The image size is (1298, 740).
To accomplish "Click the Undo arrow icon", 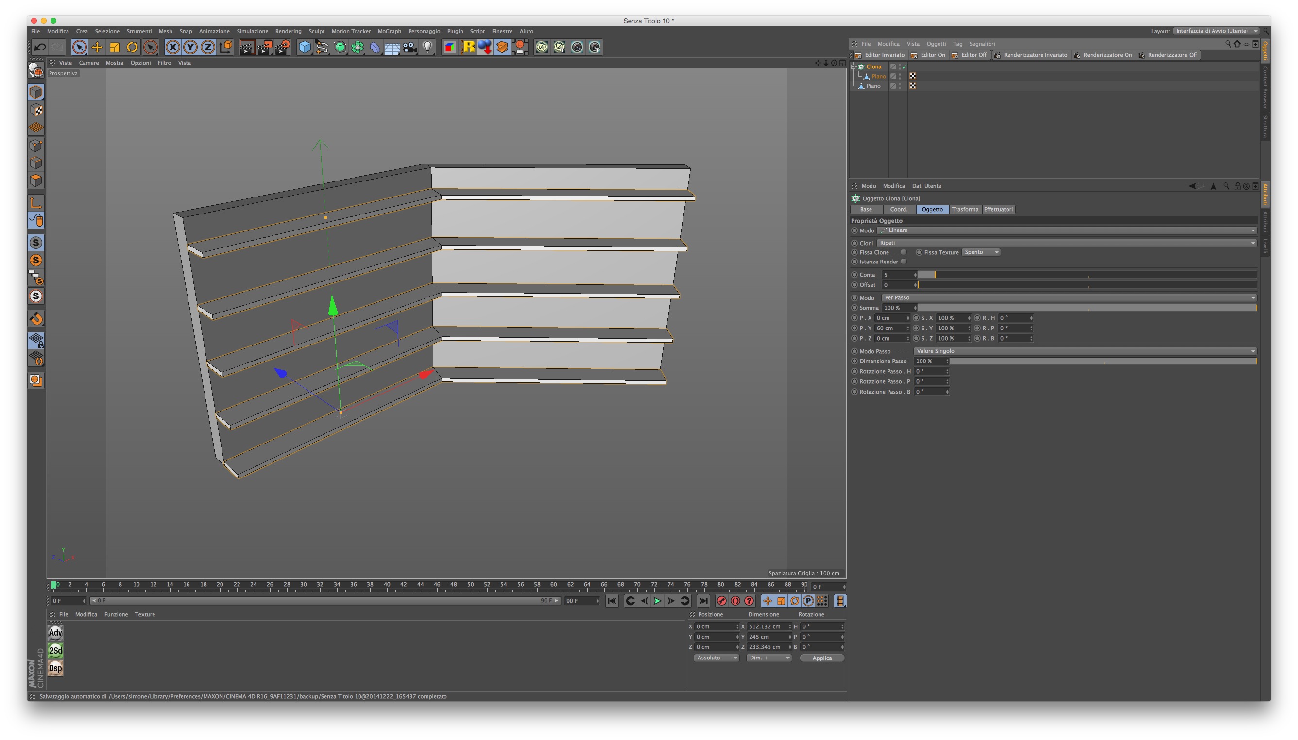I will 40,47.
